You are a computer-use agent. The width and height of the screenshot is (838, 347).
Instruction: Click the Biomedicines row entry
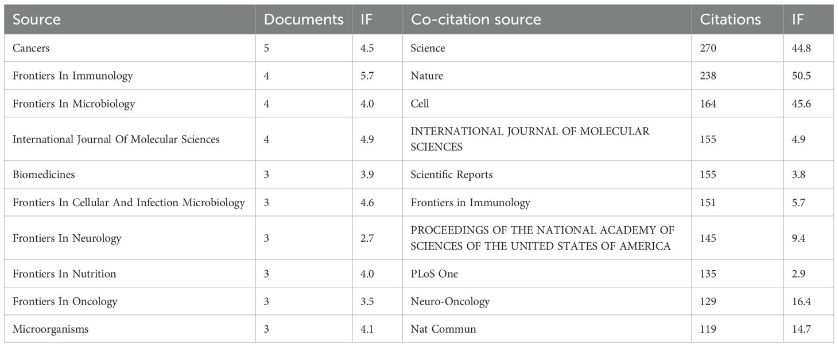[44, 175]
